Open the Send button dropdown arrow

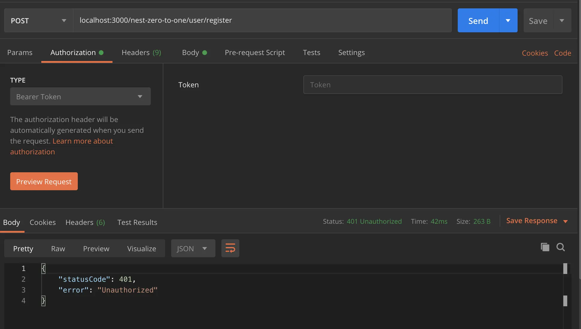(508, 20)
